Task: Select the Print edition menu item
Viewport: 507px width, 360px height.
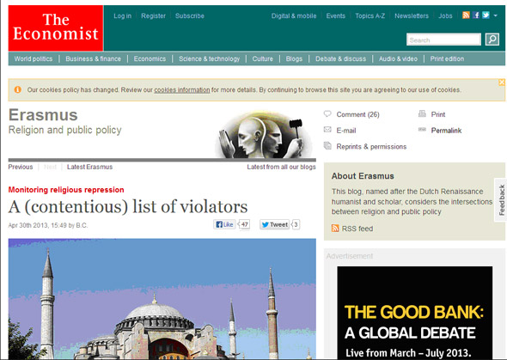Action: coord(447,58)
